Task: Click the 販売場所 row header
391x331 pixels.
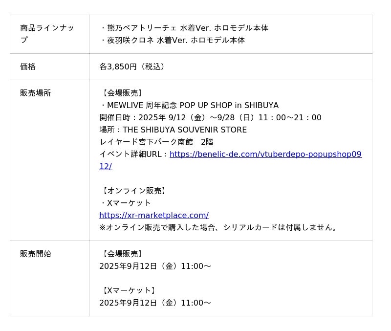Action: pos(36,93)
